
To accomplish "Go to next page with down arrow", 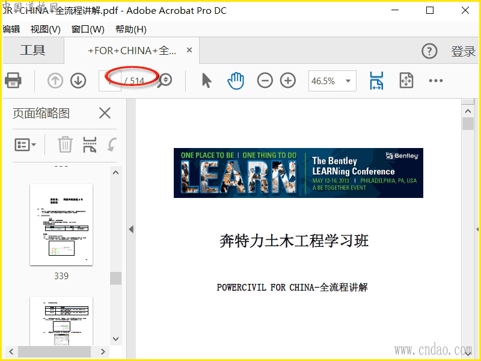I will 78,81.
